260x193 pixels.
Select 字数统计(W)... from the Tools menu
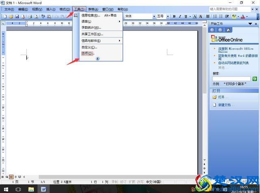101,28
